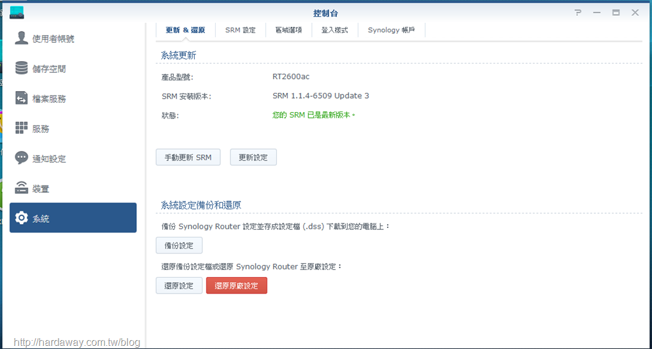Click the 備份設定 button
Screen dimensions: 652x349
(179, 245)
